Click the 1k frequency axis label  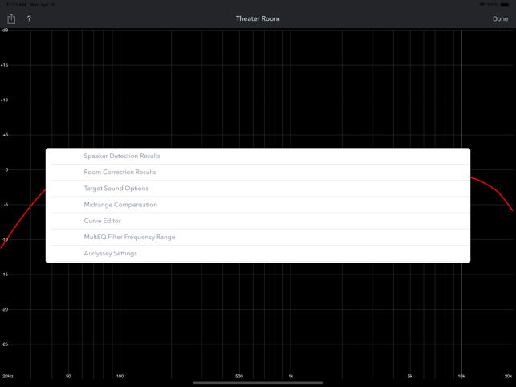coord(291,376)
